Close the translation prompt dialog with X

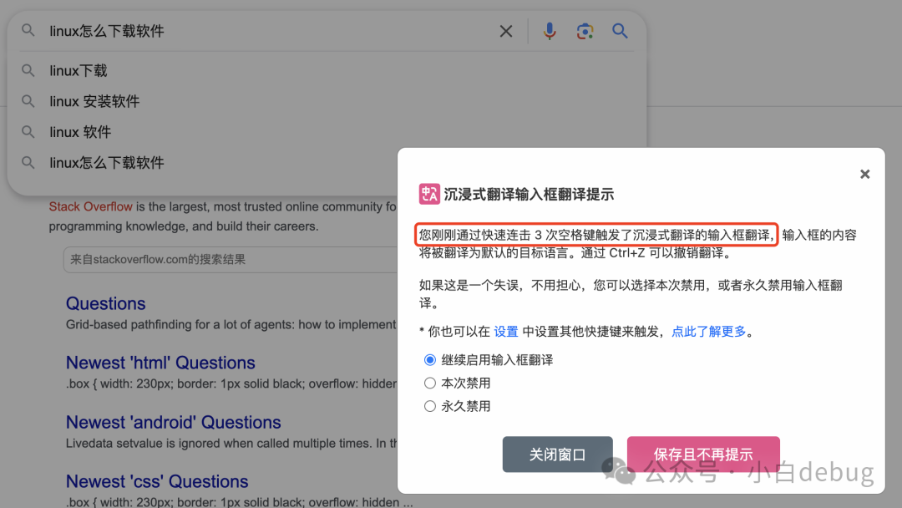(864, 175)
